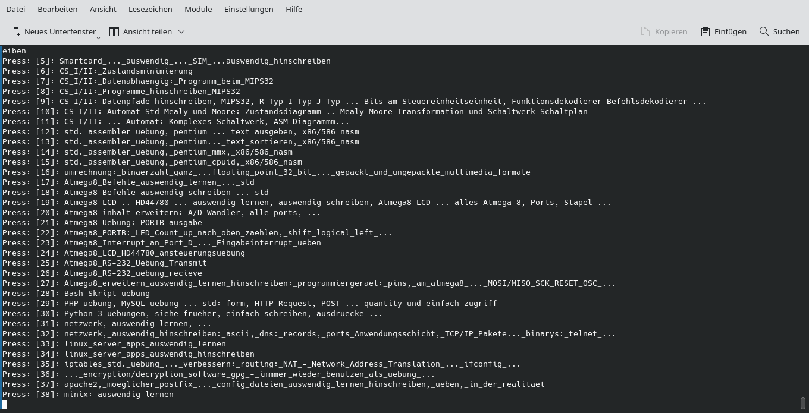Click the blinking cursor at the prompt
Viewport: 809px width, 413px height.
(5, 404)
